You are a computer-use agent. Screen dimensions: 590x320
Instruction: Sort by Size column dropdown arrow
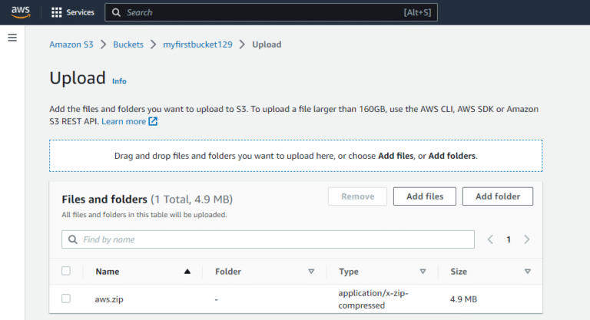(527, 271)
